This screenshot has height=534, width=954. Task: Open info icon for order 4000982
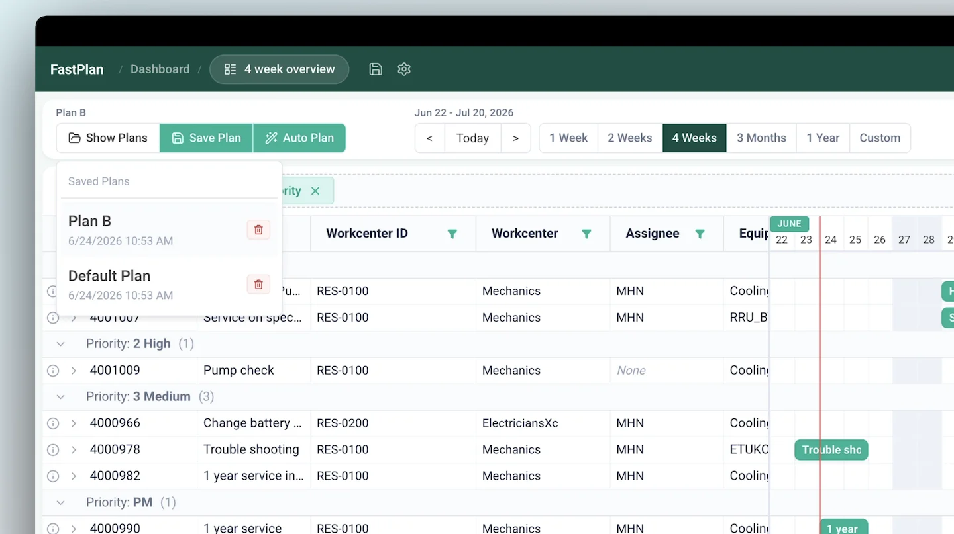click(x=53, y=476)
